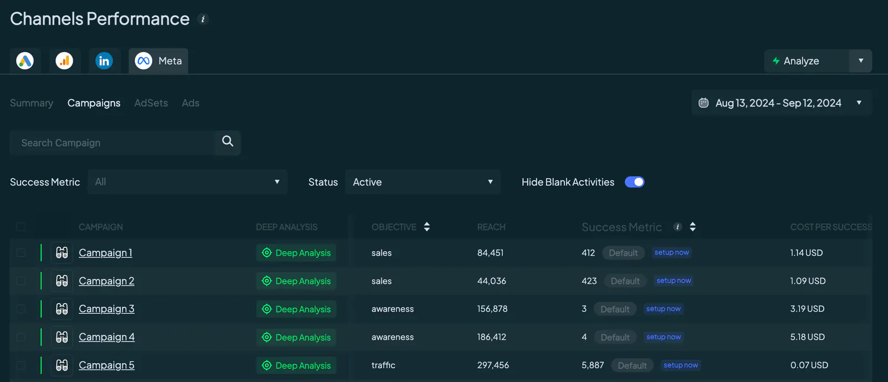Open the Status dropdown showing Active
This screenshot has height=382, width=888.
click(423, 182)
